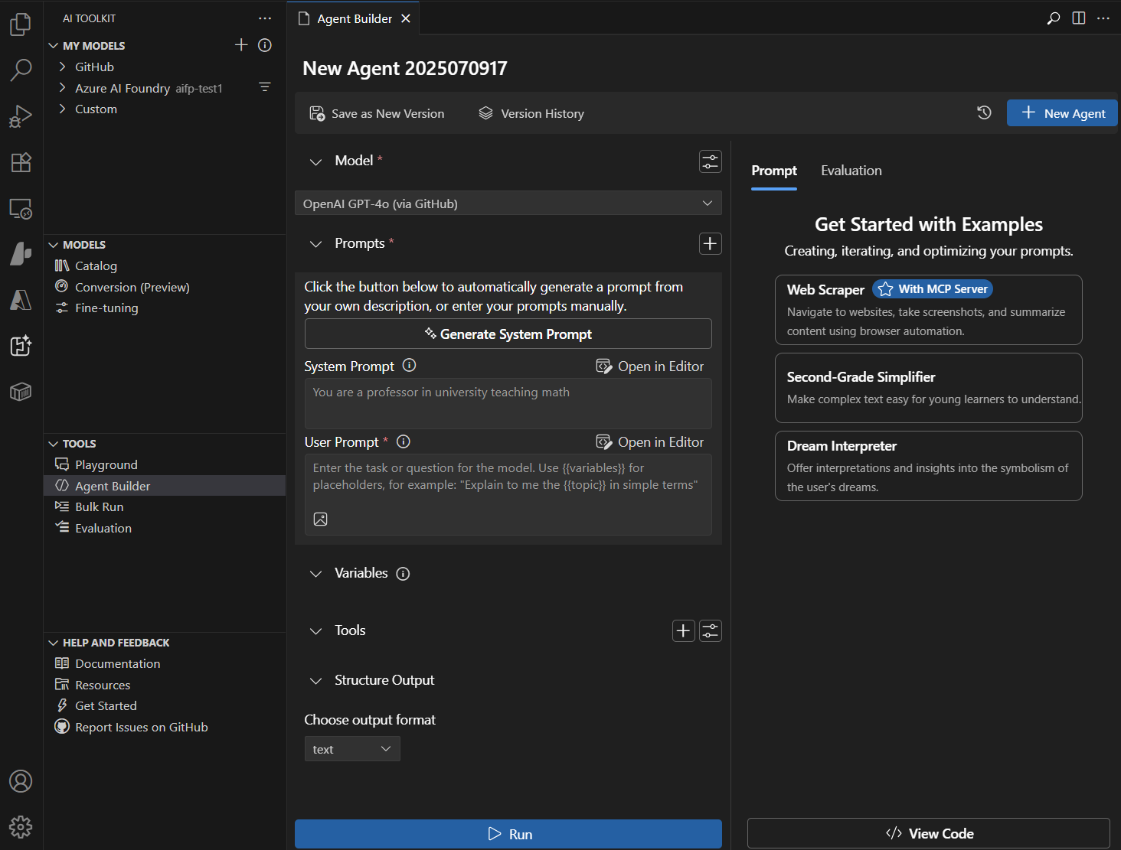Click the add tool plus icon
Viewport: 1121px width, 850px height.
tap(683, 630)
